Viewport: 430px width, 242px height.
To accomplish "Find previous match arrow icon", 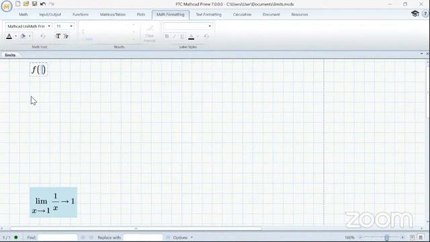I will pyautogui.click(x=83, y=237).
